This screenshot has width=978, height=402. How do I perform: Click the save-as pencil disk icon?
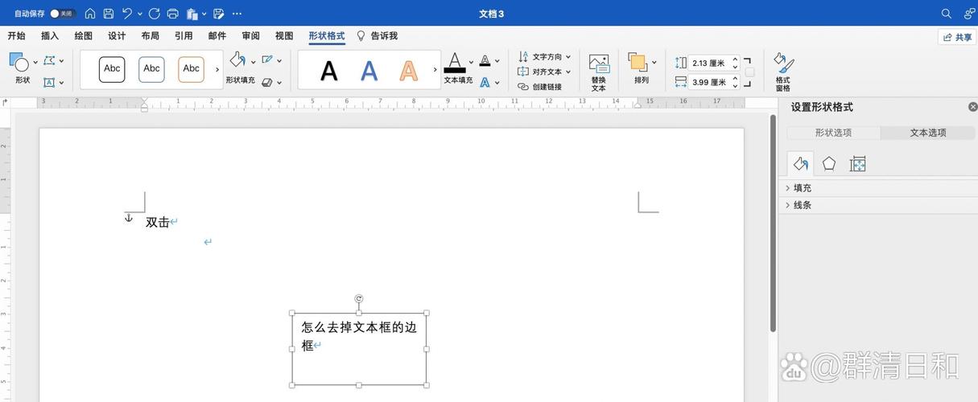pyautogui.click(x=219, y=14)
